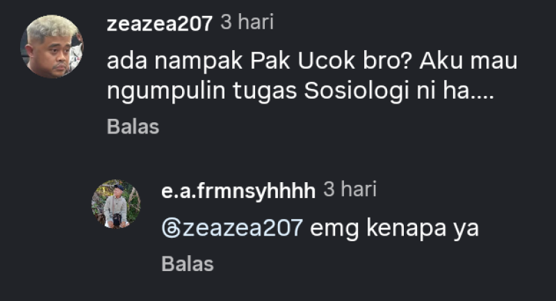The image size is (556, 301).
Task: Click the word "kenapa" in the reply
Action: (406, 229)
